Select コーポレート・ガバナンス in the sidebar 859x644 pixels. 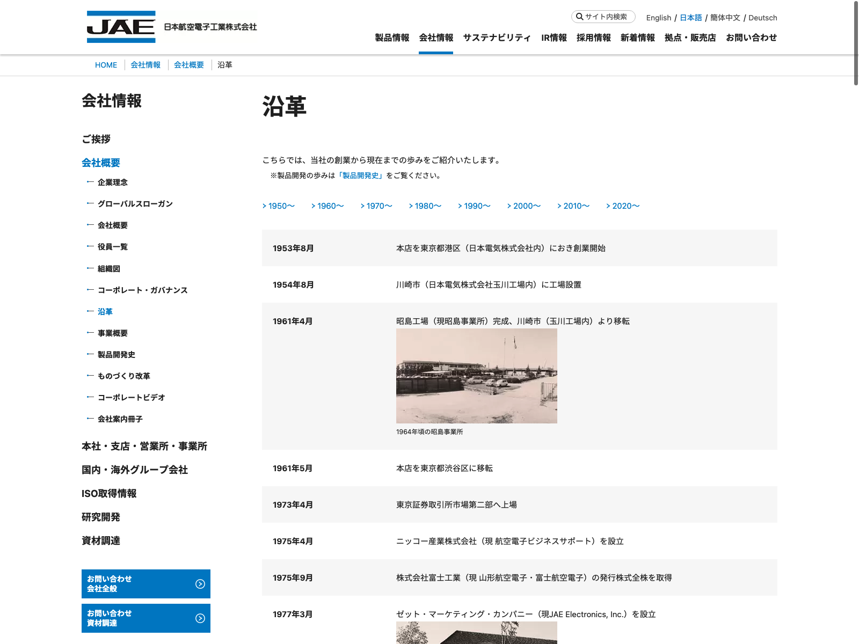coord(143,290)
